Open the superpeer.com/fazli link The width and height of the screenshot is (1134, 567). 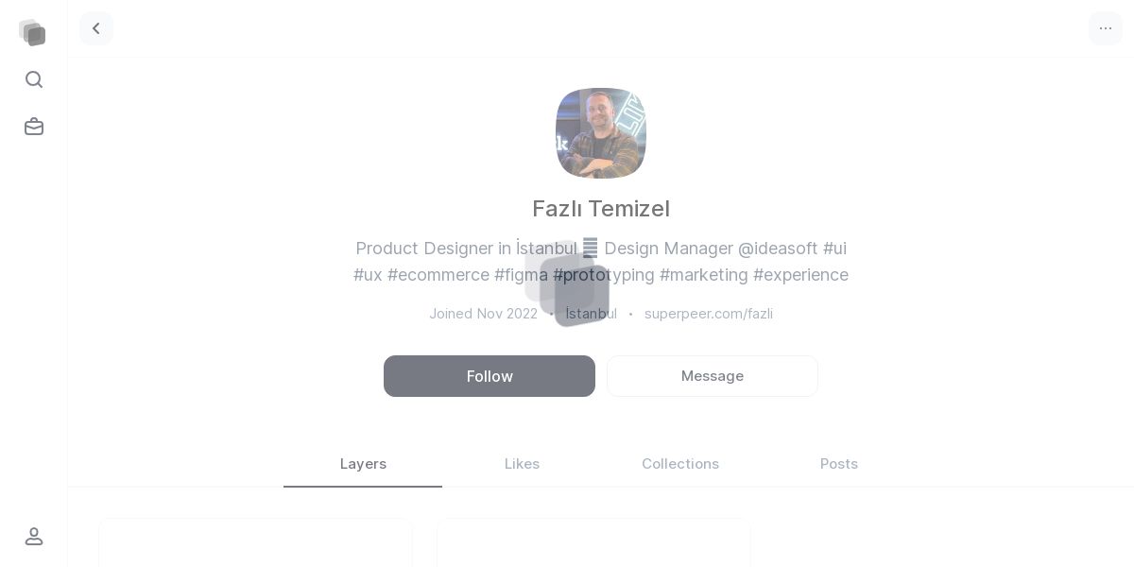point(709,314)
